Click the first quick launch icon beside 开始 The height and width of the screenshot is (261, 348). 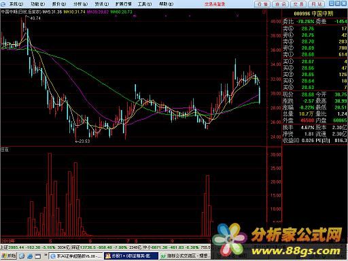pos(22,256)
